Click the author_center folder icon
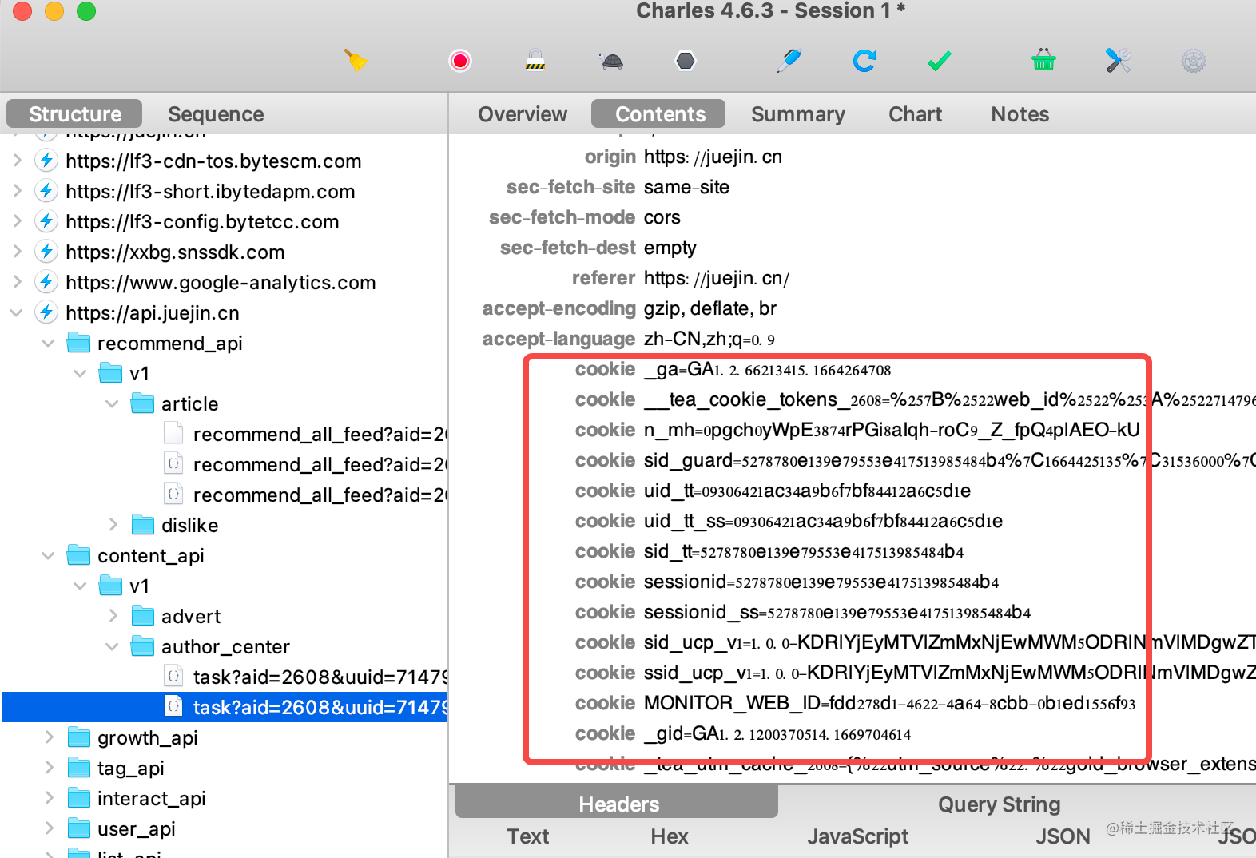This screenshot has height=858, width=1256. pos(142,646)
